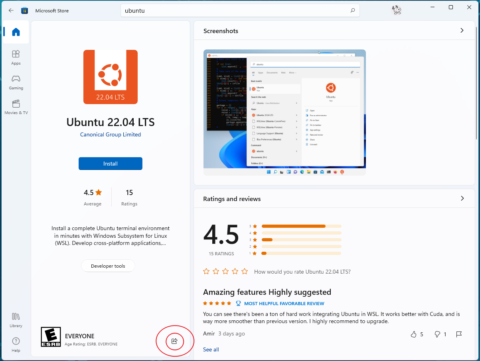
Task: Switch to the Gaming tab
Action: click(16, 82)
